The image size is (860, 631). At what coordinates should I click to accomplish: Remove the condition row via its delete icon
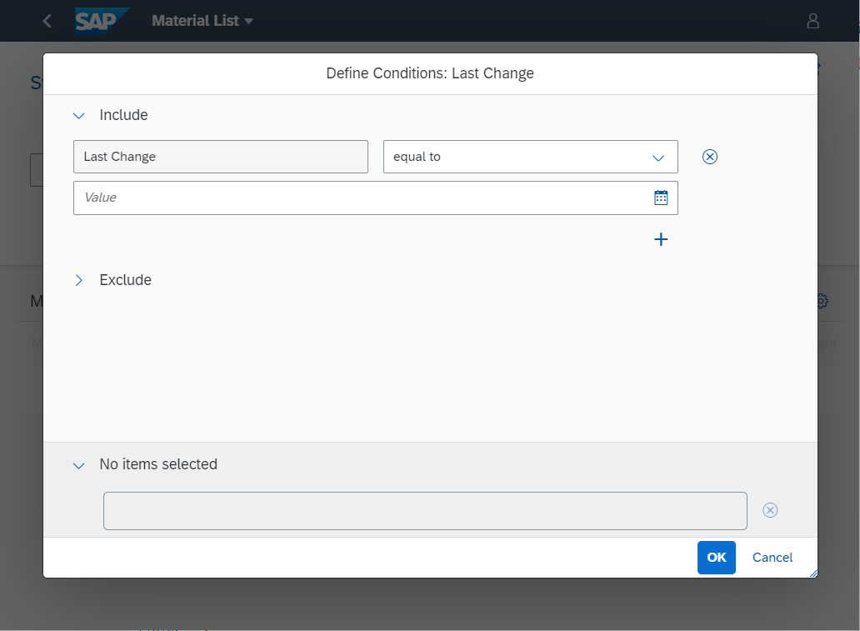[x=709, y=156]
